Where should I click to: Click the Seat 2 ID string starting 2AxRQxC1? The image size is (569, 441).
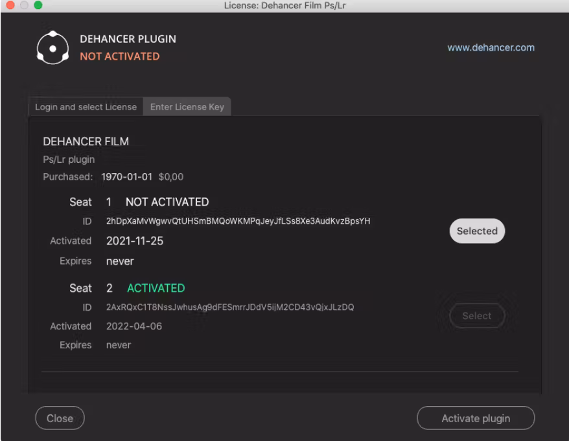pos(230,307)
